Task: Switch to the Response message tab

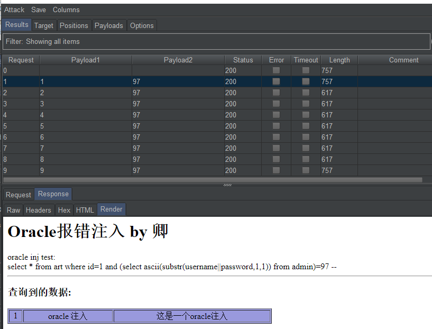Action: [53, 194]
